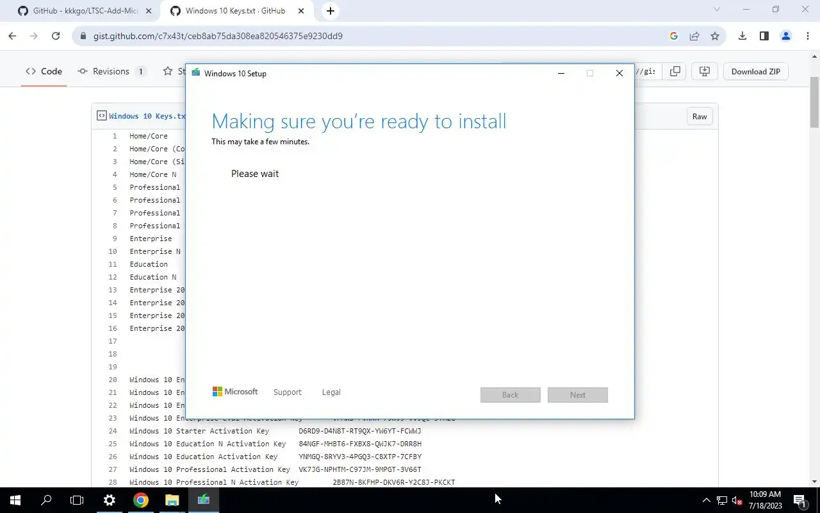Click the Education N key 84NGF-MHBT6
Viewport: 820px width, 513px height.
[x=360, y=444]
